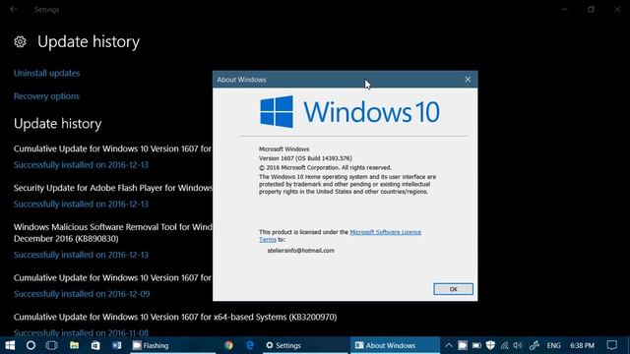Open Word from taskbar

point(117,345)
